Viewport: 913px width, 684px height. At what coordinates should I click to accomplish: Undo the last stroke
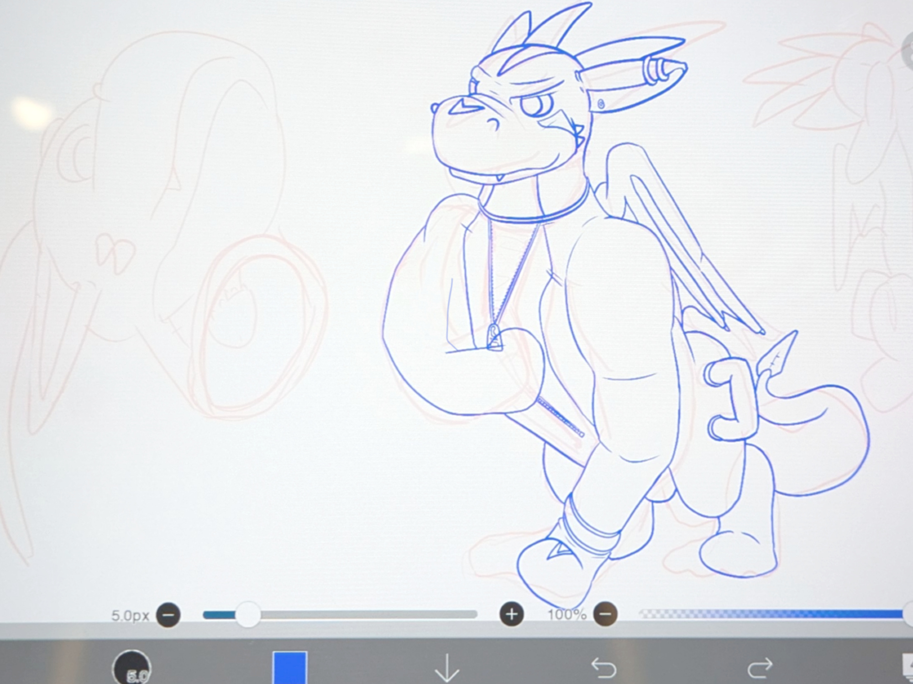coord(603,668)
